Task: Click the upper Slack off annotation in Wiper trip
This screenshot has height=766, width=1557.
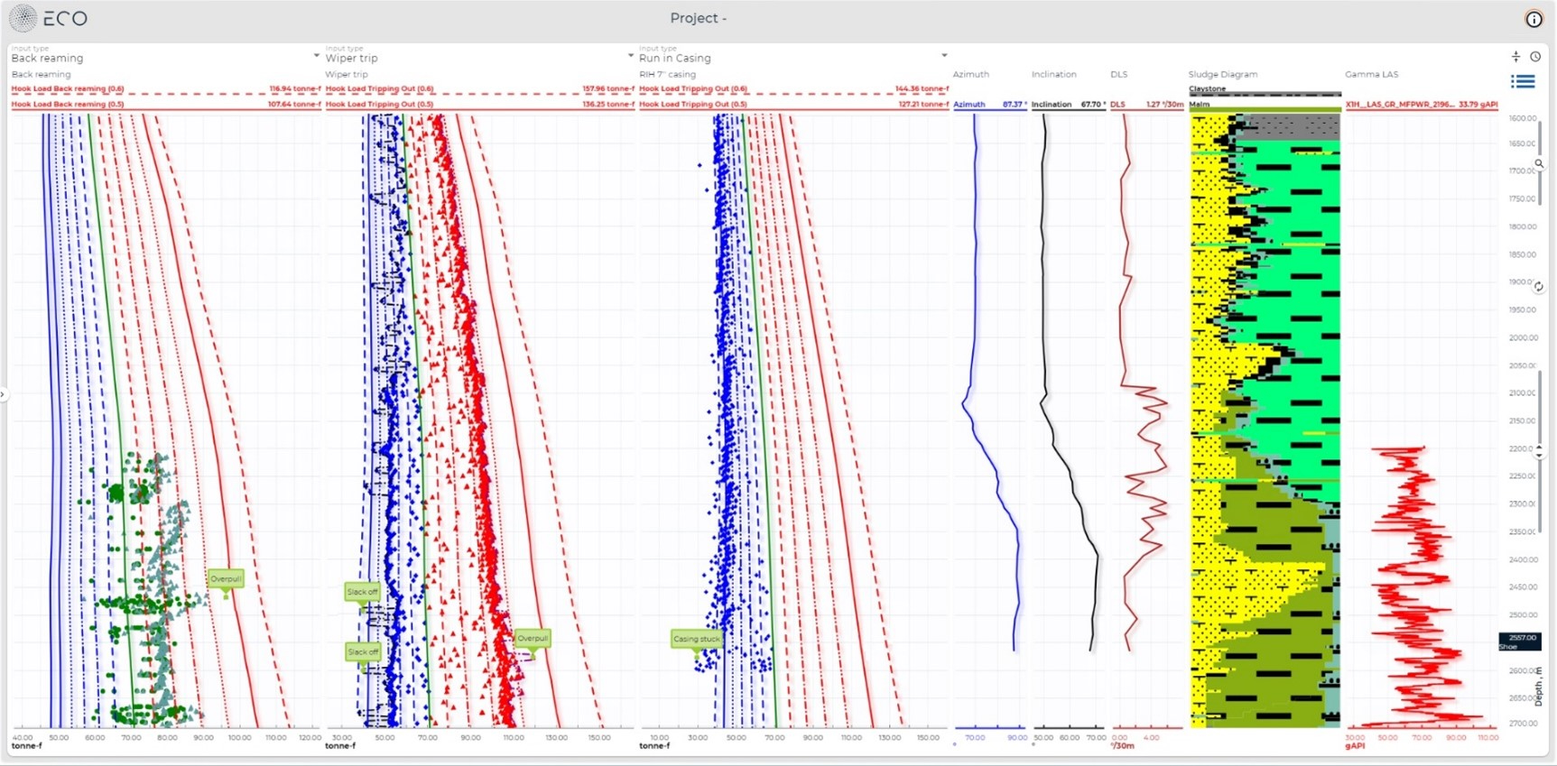Action: 362,592
